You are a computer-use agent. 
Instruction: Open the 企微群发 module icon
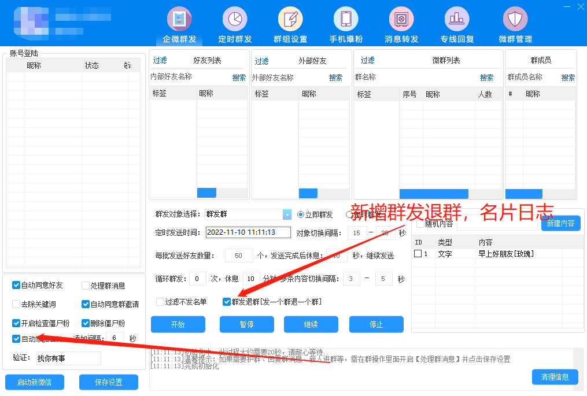point(179,19)
